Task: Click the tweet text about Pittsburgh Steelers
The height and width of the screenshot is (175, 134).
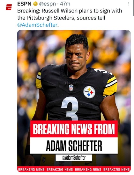Action: 70,18
